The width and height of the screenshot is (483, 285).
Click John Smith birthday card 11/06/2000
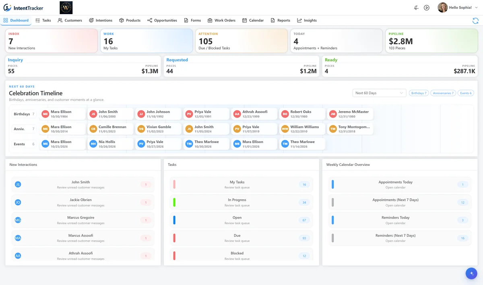pos(111,114)
